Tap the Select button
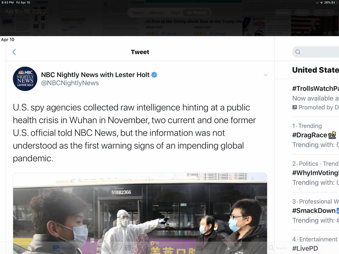 click(302, 13)
